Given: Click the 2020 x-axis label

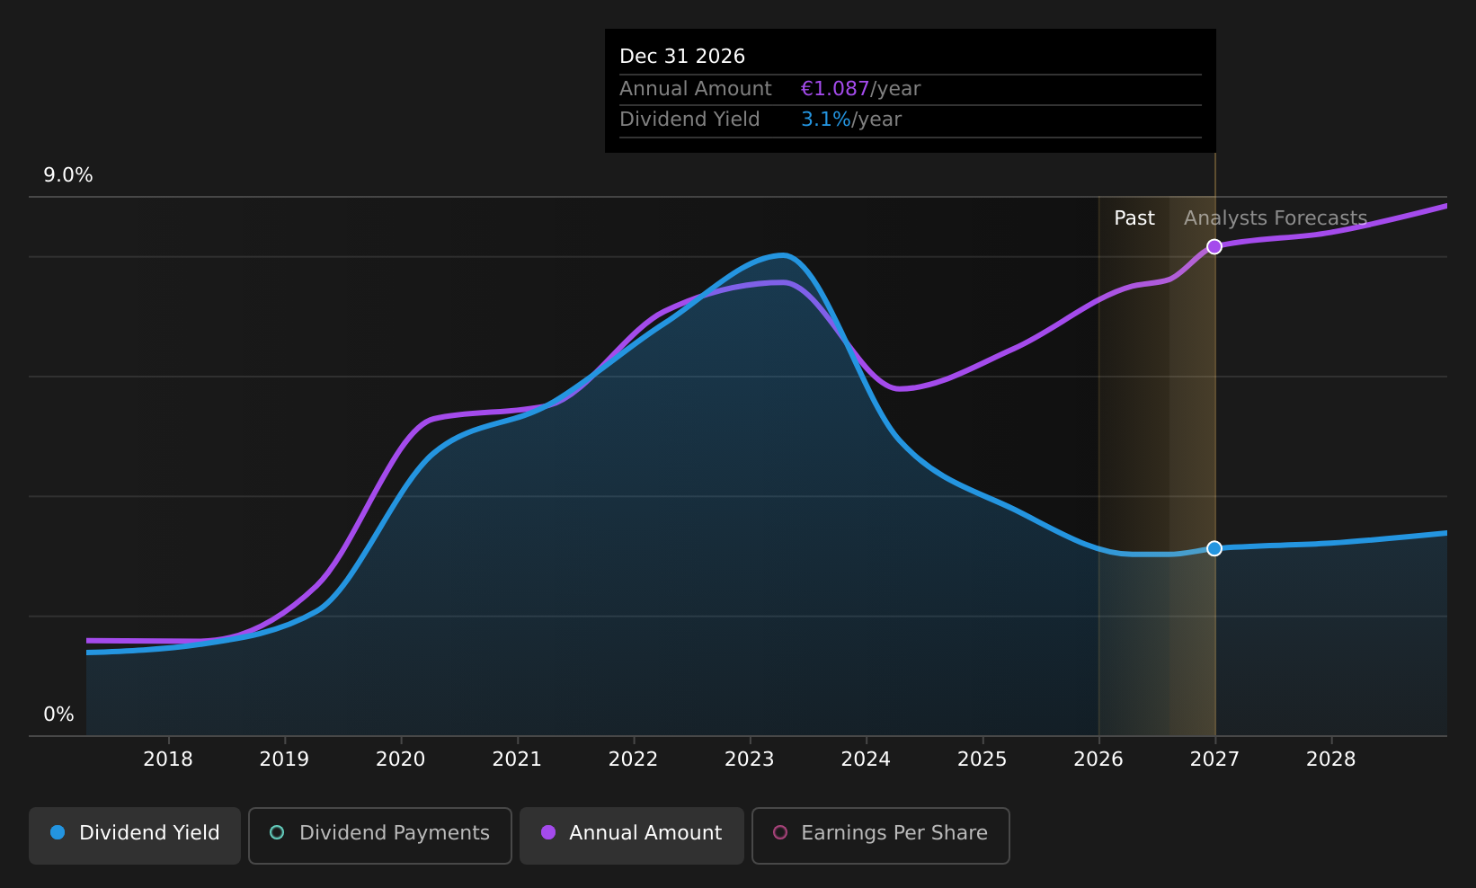Looking at the screenshot, I should 401,759.
